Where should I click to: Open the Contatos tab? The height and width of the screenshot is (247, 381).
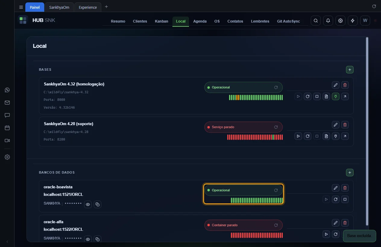tap(235, 21)
